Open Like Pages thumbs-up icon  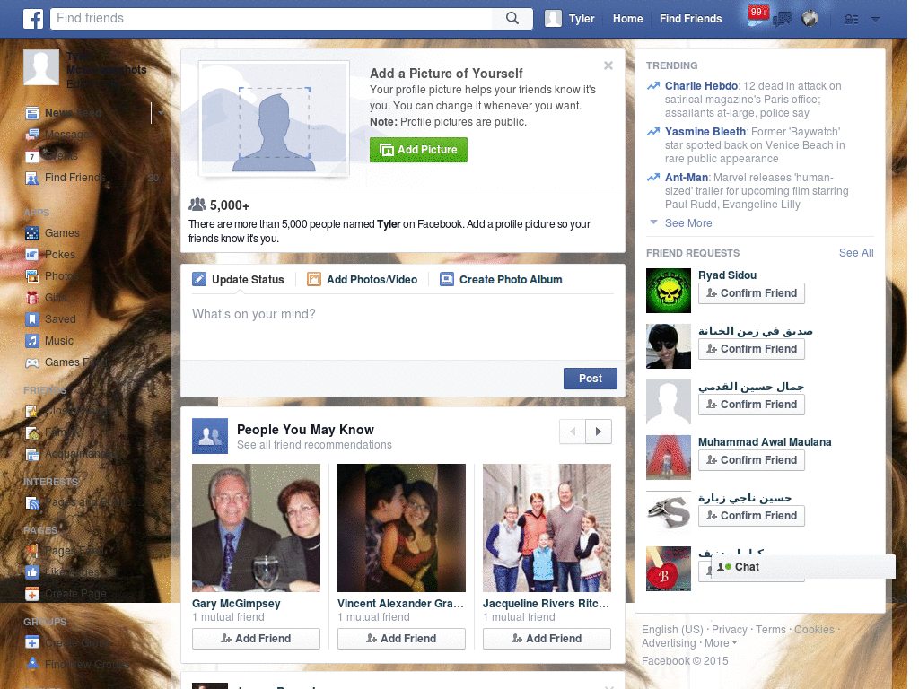(x=32, y=572)
